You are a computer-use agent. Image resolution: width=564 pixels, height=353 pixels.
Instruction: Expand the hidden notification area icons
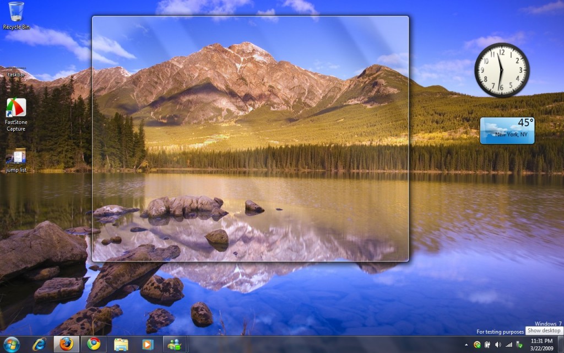(x=467, y=344)
